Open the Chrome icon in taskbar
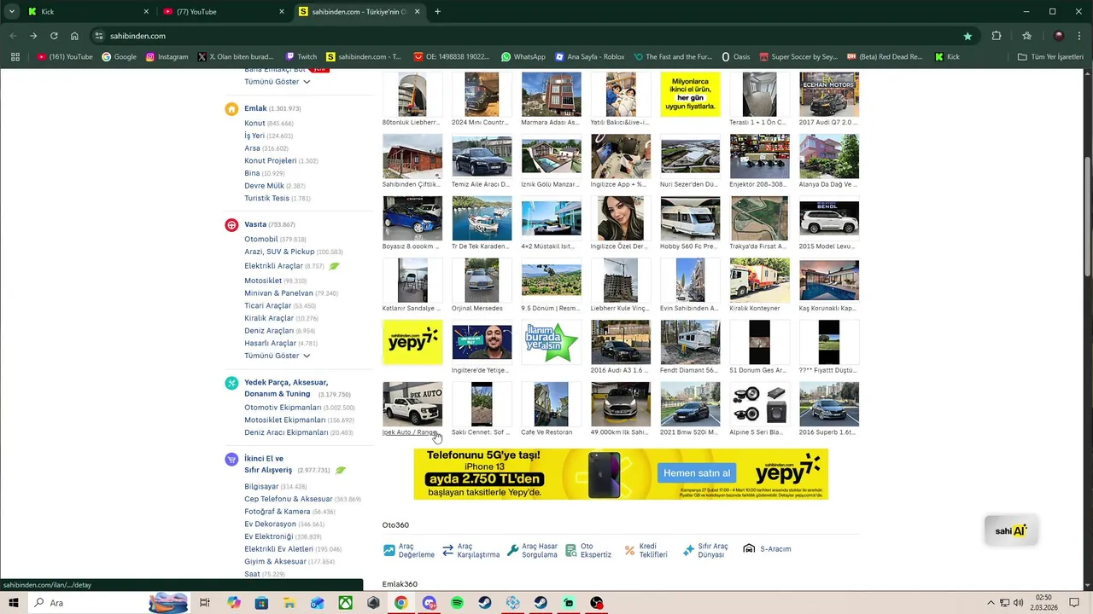 click(400, 603)
